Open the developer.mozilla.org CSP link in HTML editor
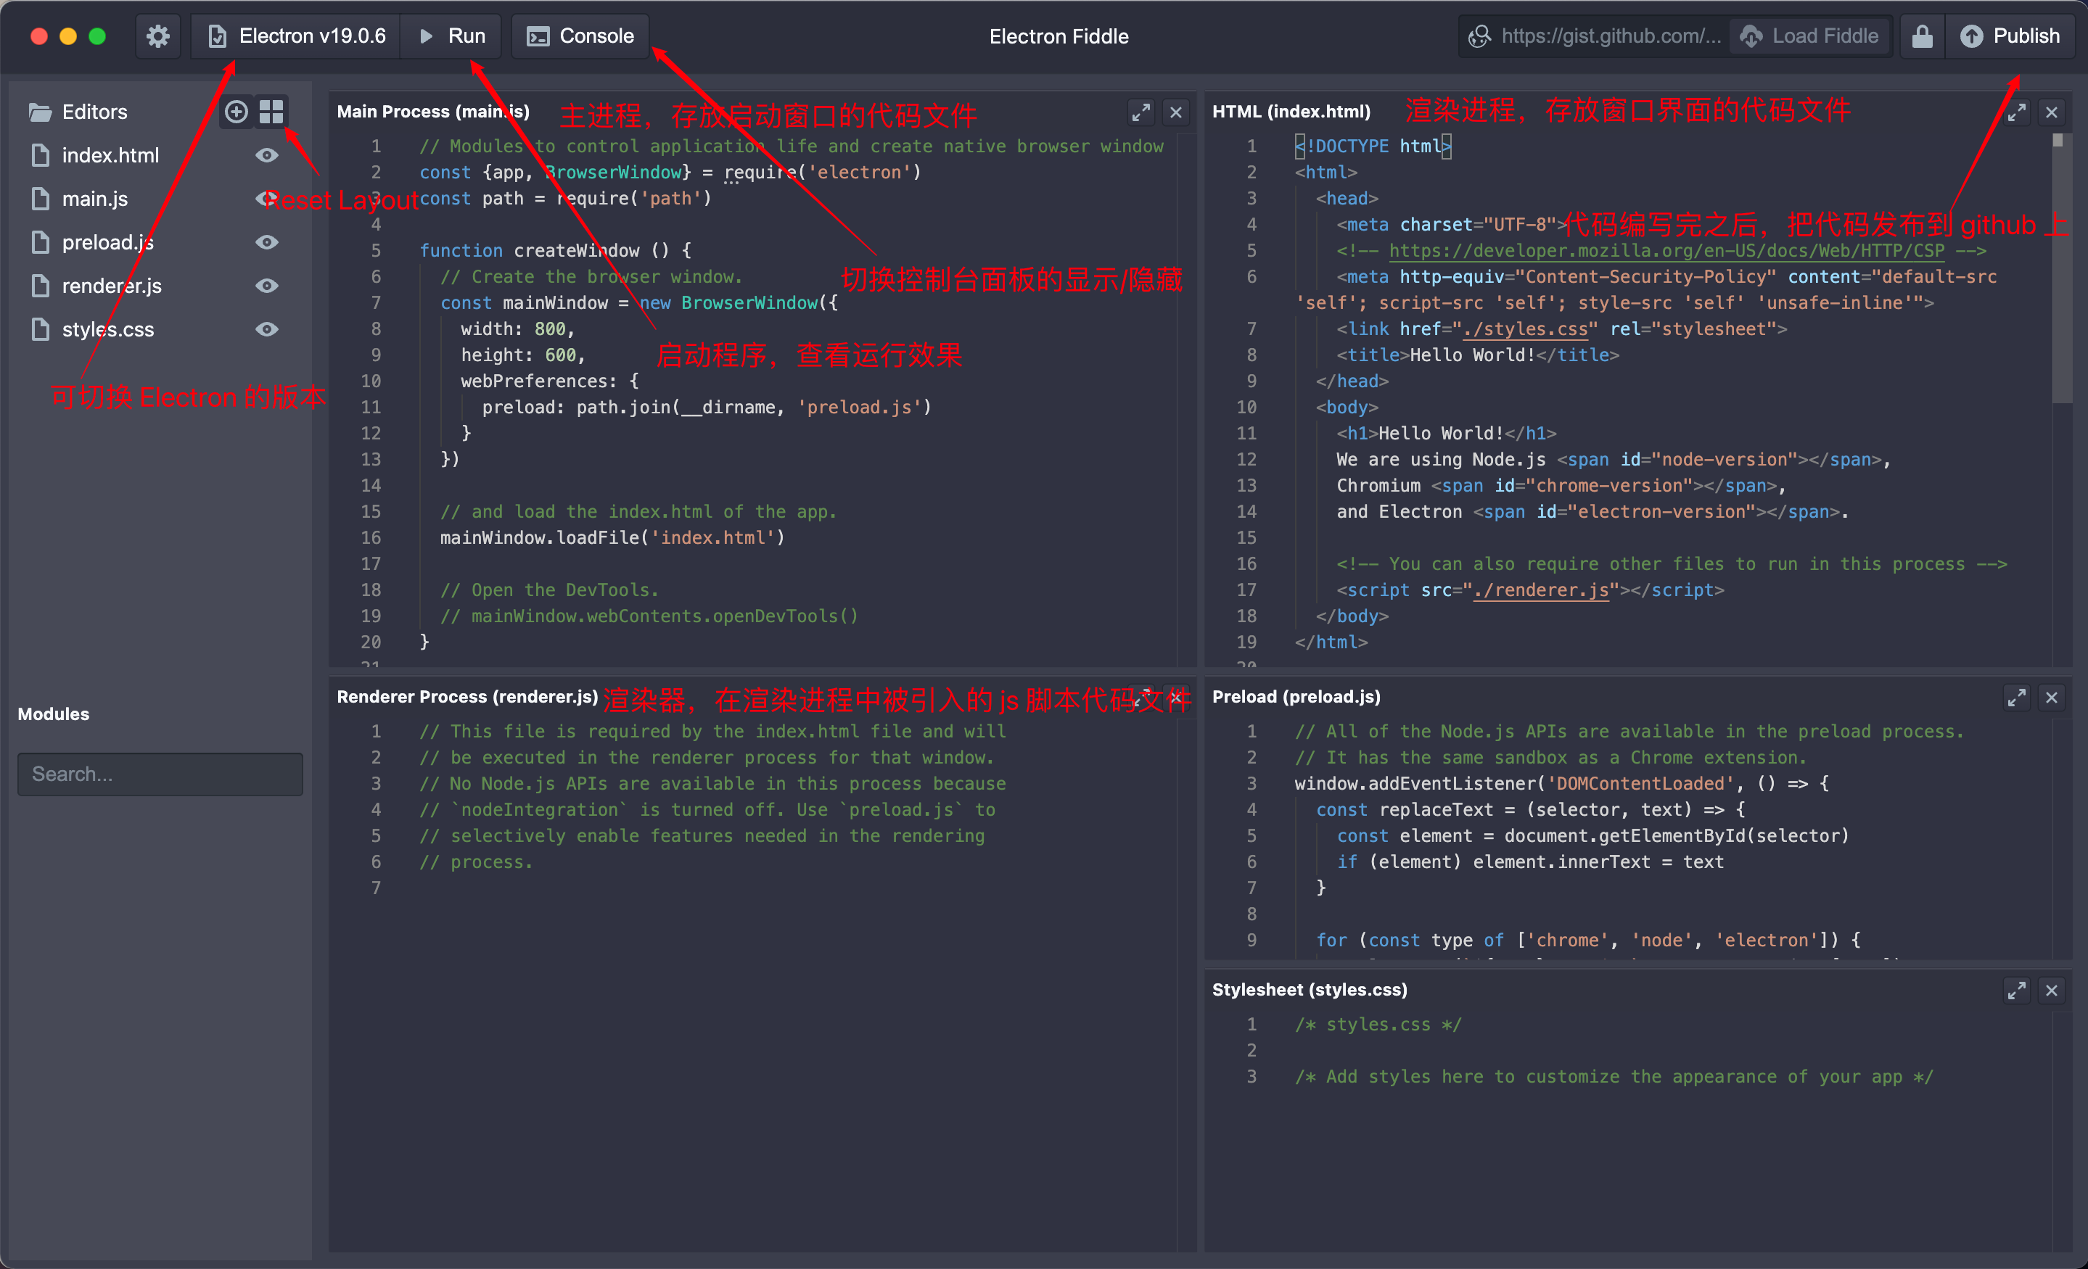2088x1269 pixels. [1666, 251]
